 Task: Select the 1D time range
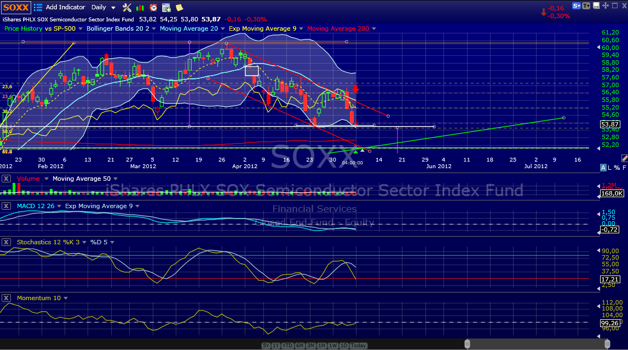(344, 345)
